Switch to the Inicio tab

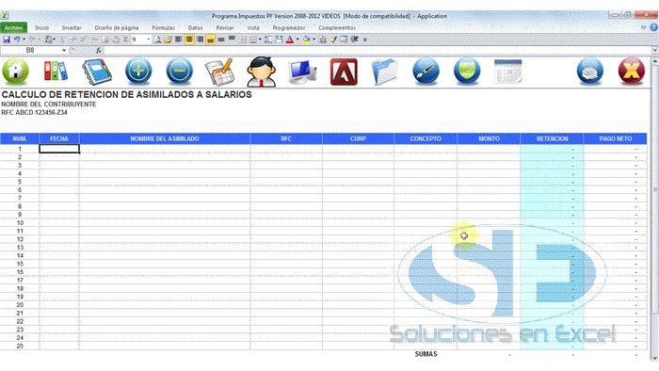[41, 27]
